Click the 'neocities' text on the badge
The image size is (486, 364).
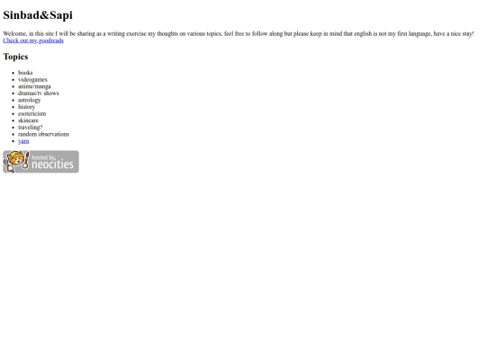(53, 164)
